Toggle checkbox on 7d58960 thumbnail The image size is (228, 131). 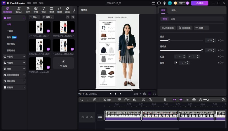pyautogui.click(x=48, y=67)
